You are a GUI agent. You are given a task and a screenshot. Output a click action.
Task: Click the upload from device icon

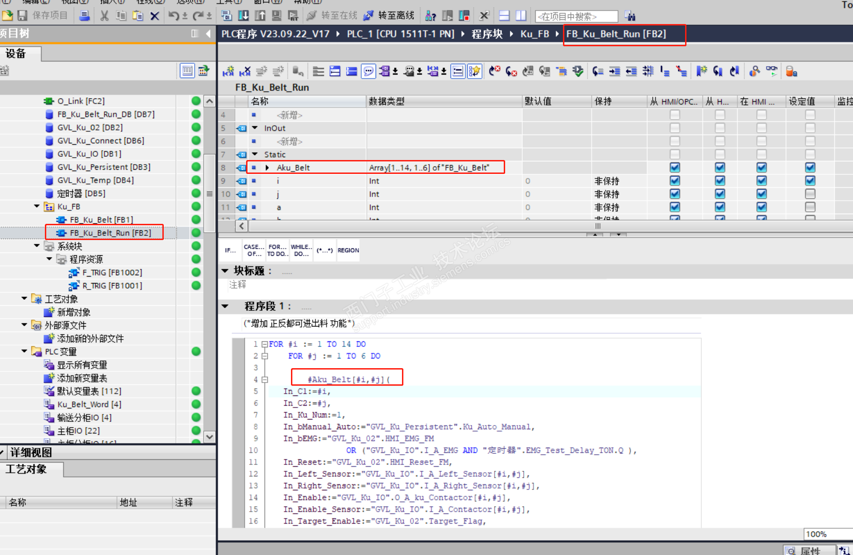(260, 16)
